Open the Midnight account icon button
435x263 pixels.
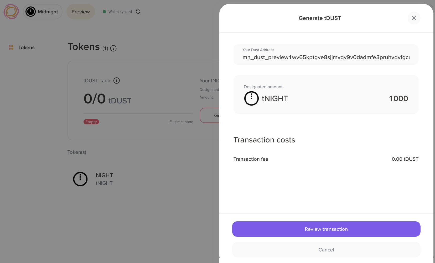31,12
